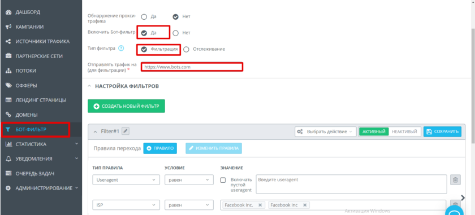
Task: Collapse the Настройка фильтров section
Action: click(89, 86)
